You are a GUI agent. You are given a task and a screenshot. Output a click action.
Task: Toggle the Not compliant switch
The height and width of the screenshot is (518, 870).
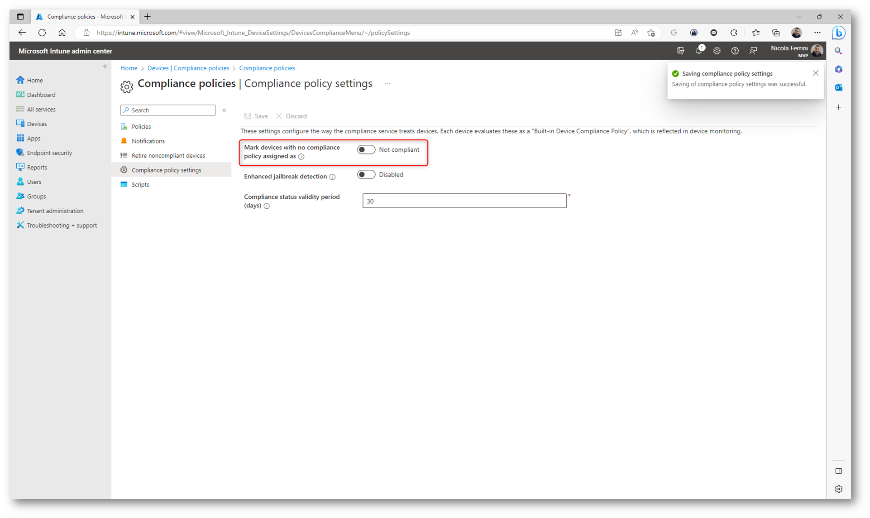[x=366, y=150]
